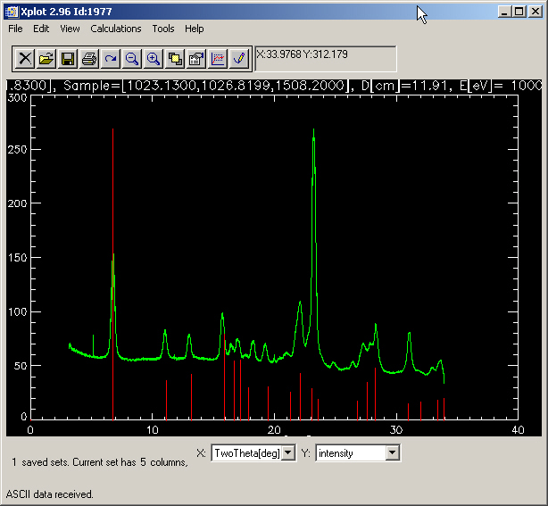The height and width of the screenshot is (506, 548).
Task: Click the plot chart toolbar icon
Action: (218, 59)
